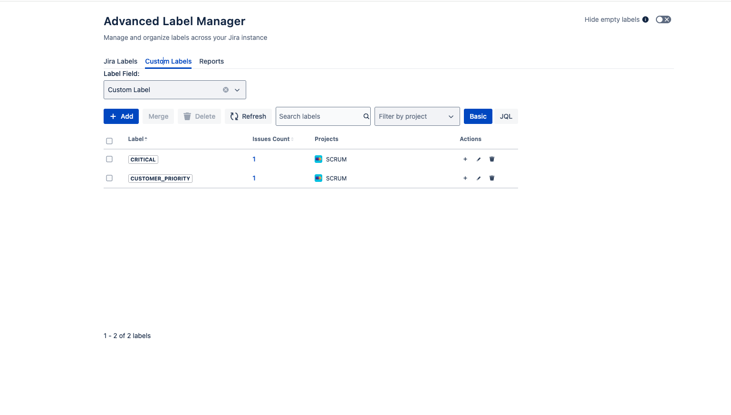Viewport: 731px width, 415px height.
Task: Enable the Hide empty labels toggle
Action: coord(663,19)
